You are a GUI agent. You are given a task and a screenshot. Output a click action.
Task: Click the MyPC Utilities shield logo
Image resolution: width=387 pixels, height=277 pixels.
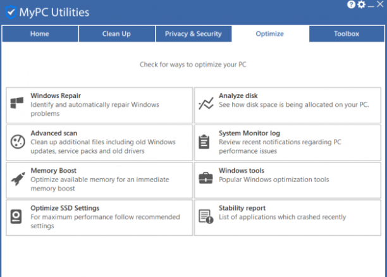tap(11, 13)
